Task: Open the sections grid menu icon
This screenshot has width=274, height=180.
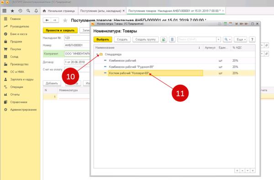Action: click(x=5, y=11)
